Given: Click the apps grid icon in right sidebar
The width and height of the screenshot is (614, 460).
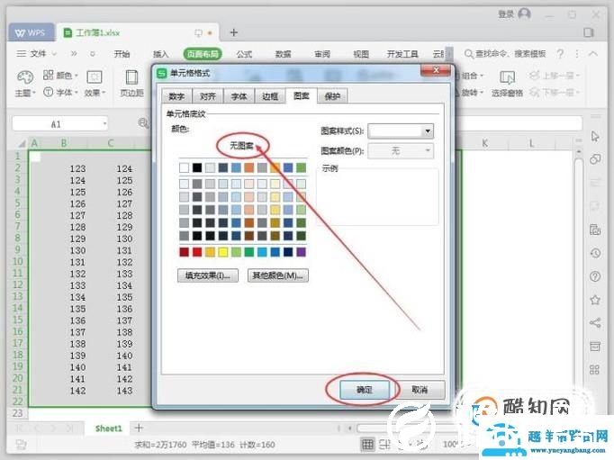Looking at the screenshot, I should click(594, 370).
